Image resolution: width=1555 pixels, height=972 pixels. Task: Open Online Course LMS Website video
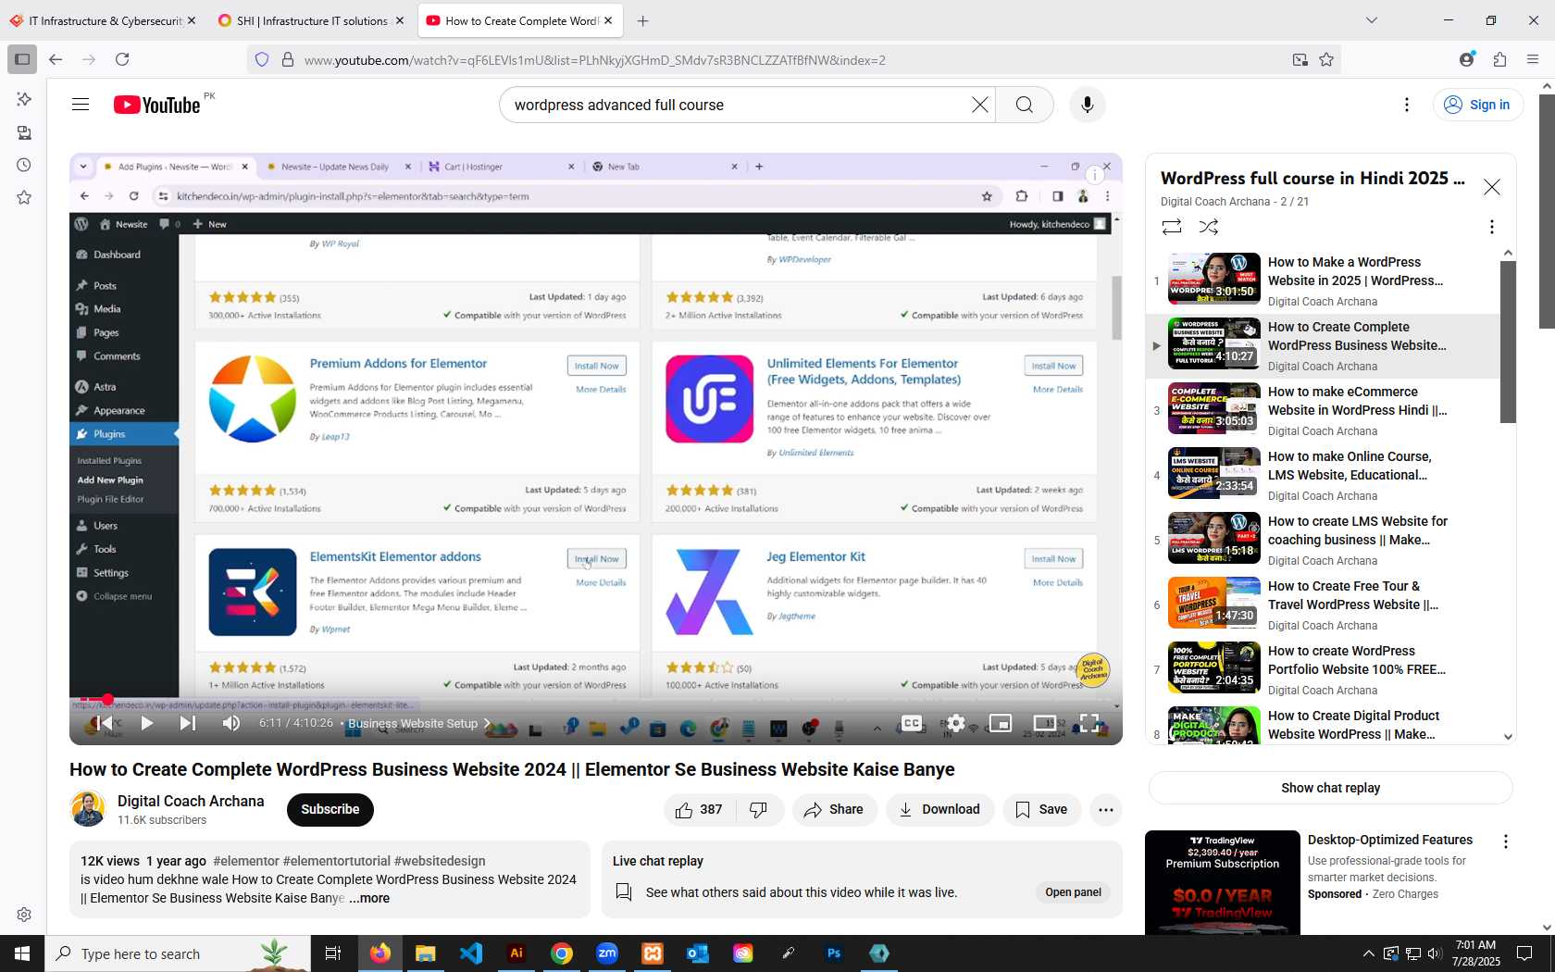point(1324,475)
